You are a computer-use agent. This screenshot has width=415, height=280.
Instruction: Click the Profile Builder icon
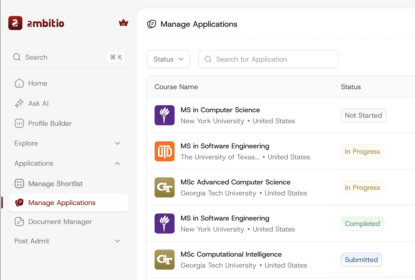pos(19,123)
